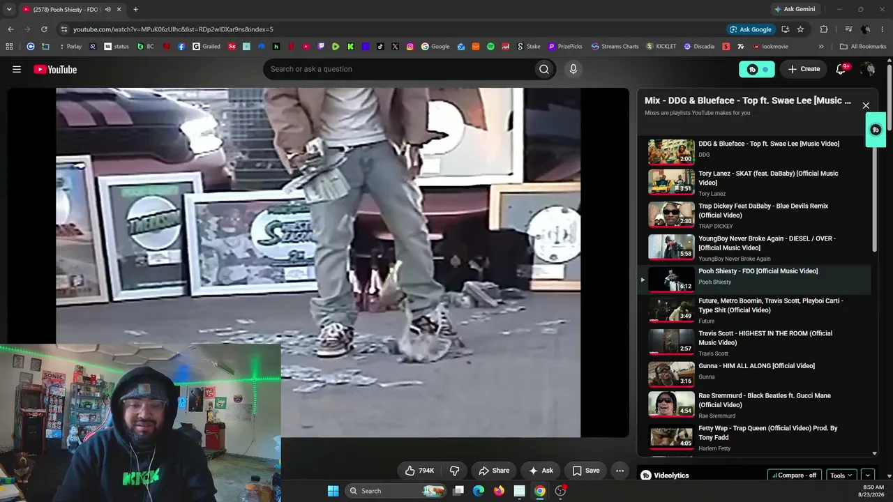
Task: Open the All Bookmarks folder
Action: click(863, 47)
